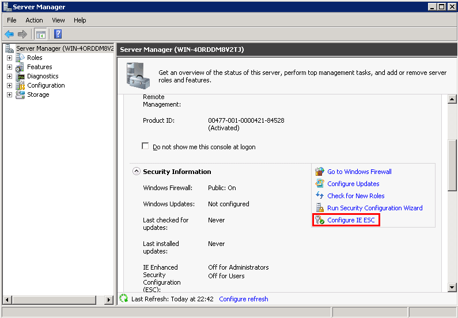Open the View menu

58,20
